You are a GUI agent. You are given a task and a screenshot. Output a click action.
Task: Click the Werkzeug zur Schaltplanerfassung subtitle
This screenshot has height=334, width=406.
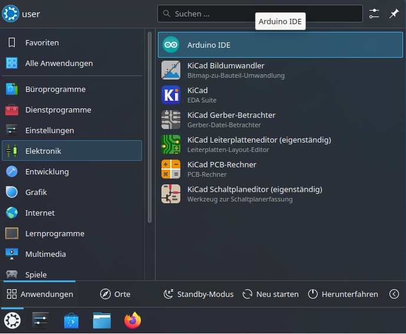click(240, 199)
